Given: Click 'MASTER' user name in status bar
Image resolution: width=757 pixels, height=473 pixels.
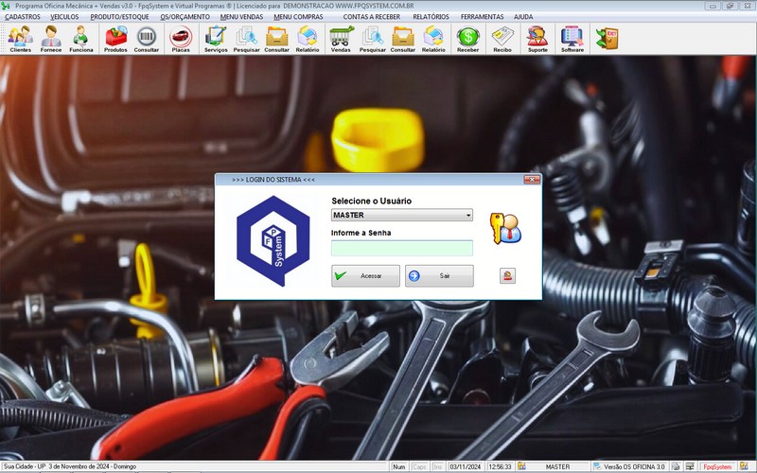Looking at the screenshot, I should click(x=557, y=466).
